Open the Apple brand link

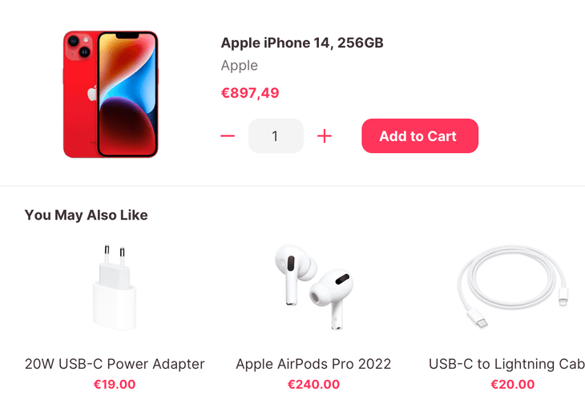[239, 66]
